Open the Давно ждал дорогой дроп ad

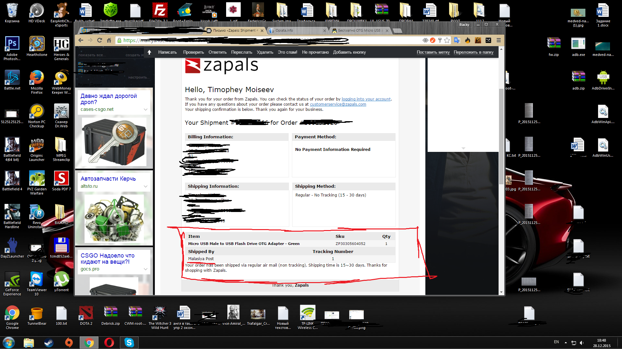(109, 99)
